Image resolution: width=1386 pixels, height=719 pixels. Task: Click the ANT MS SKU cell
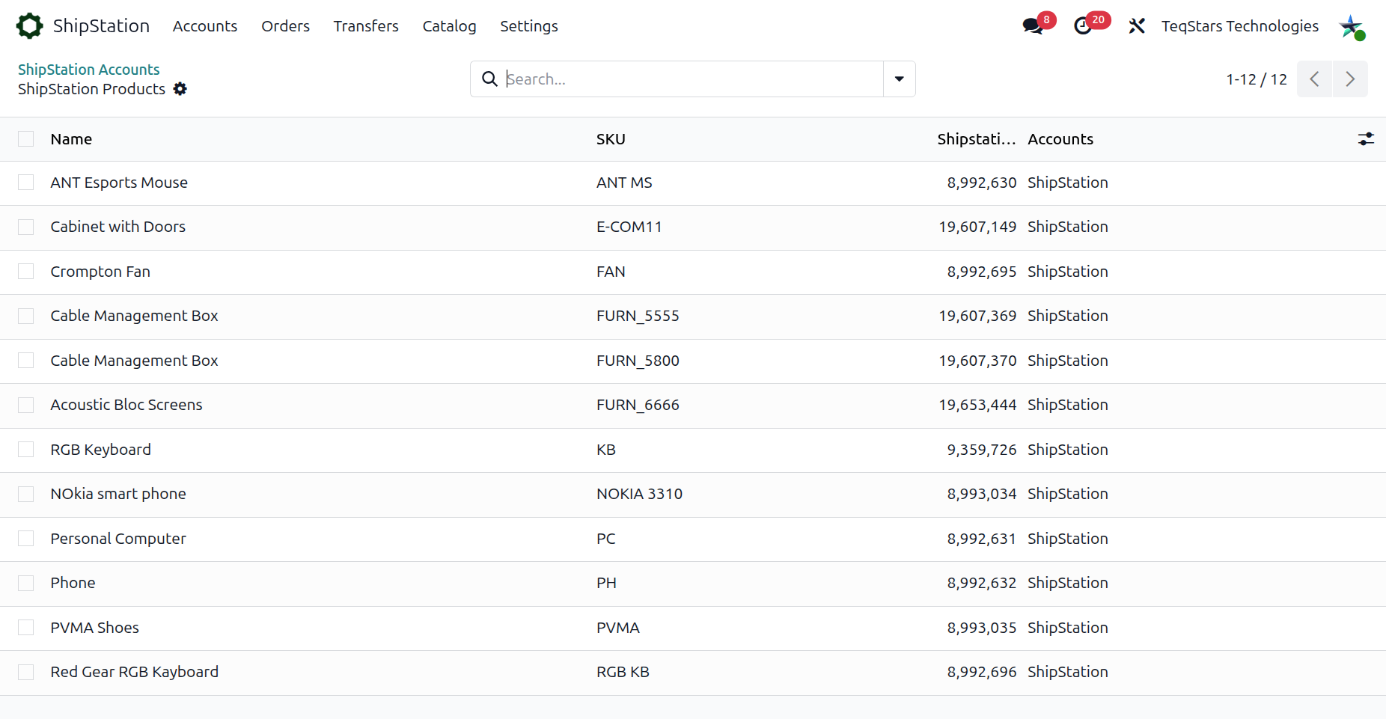pyautogui.click(x=624, y=183)
